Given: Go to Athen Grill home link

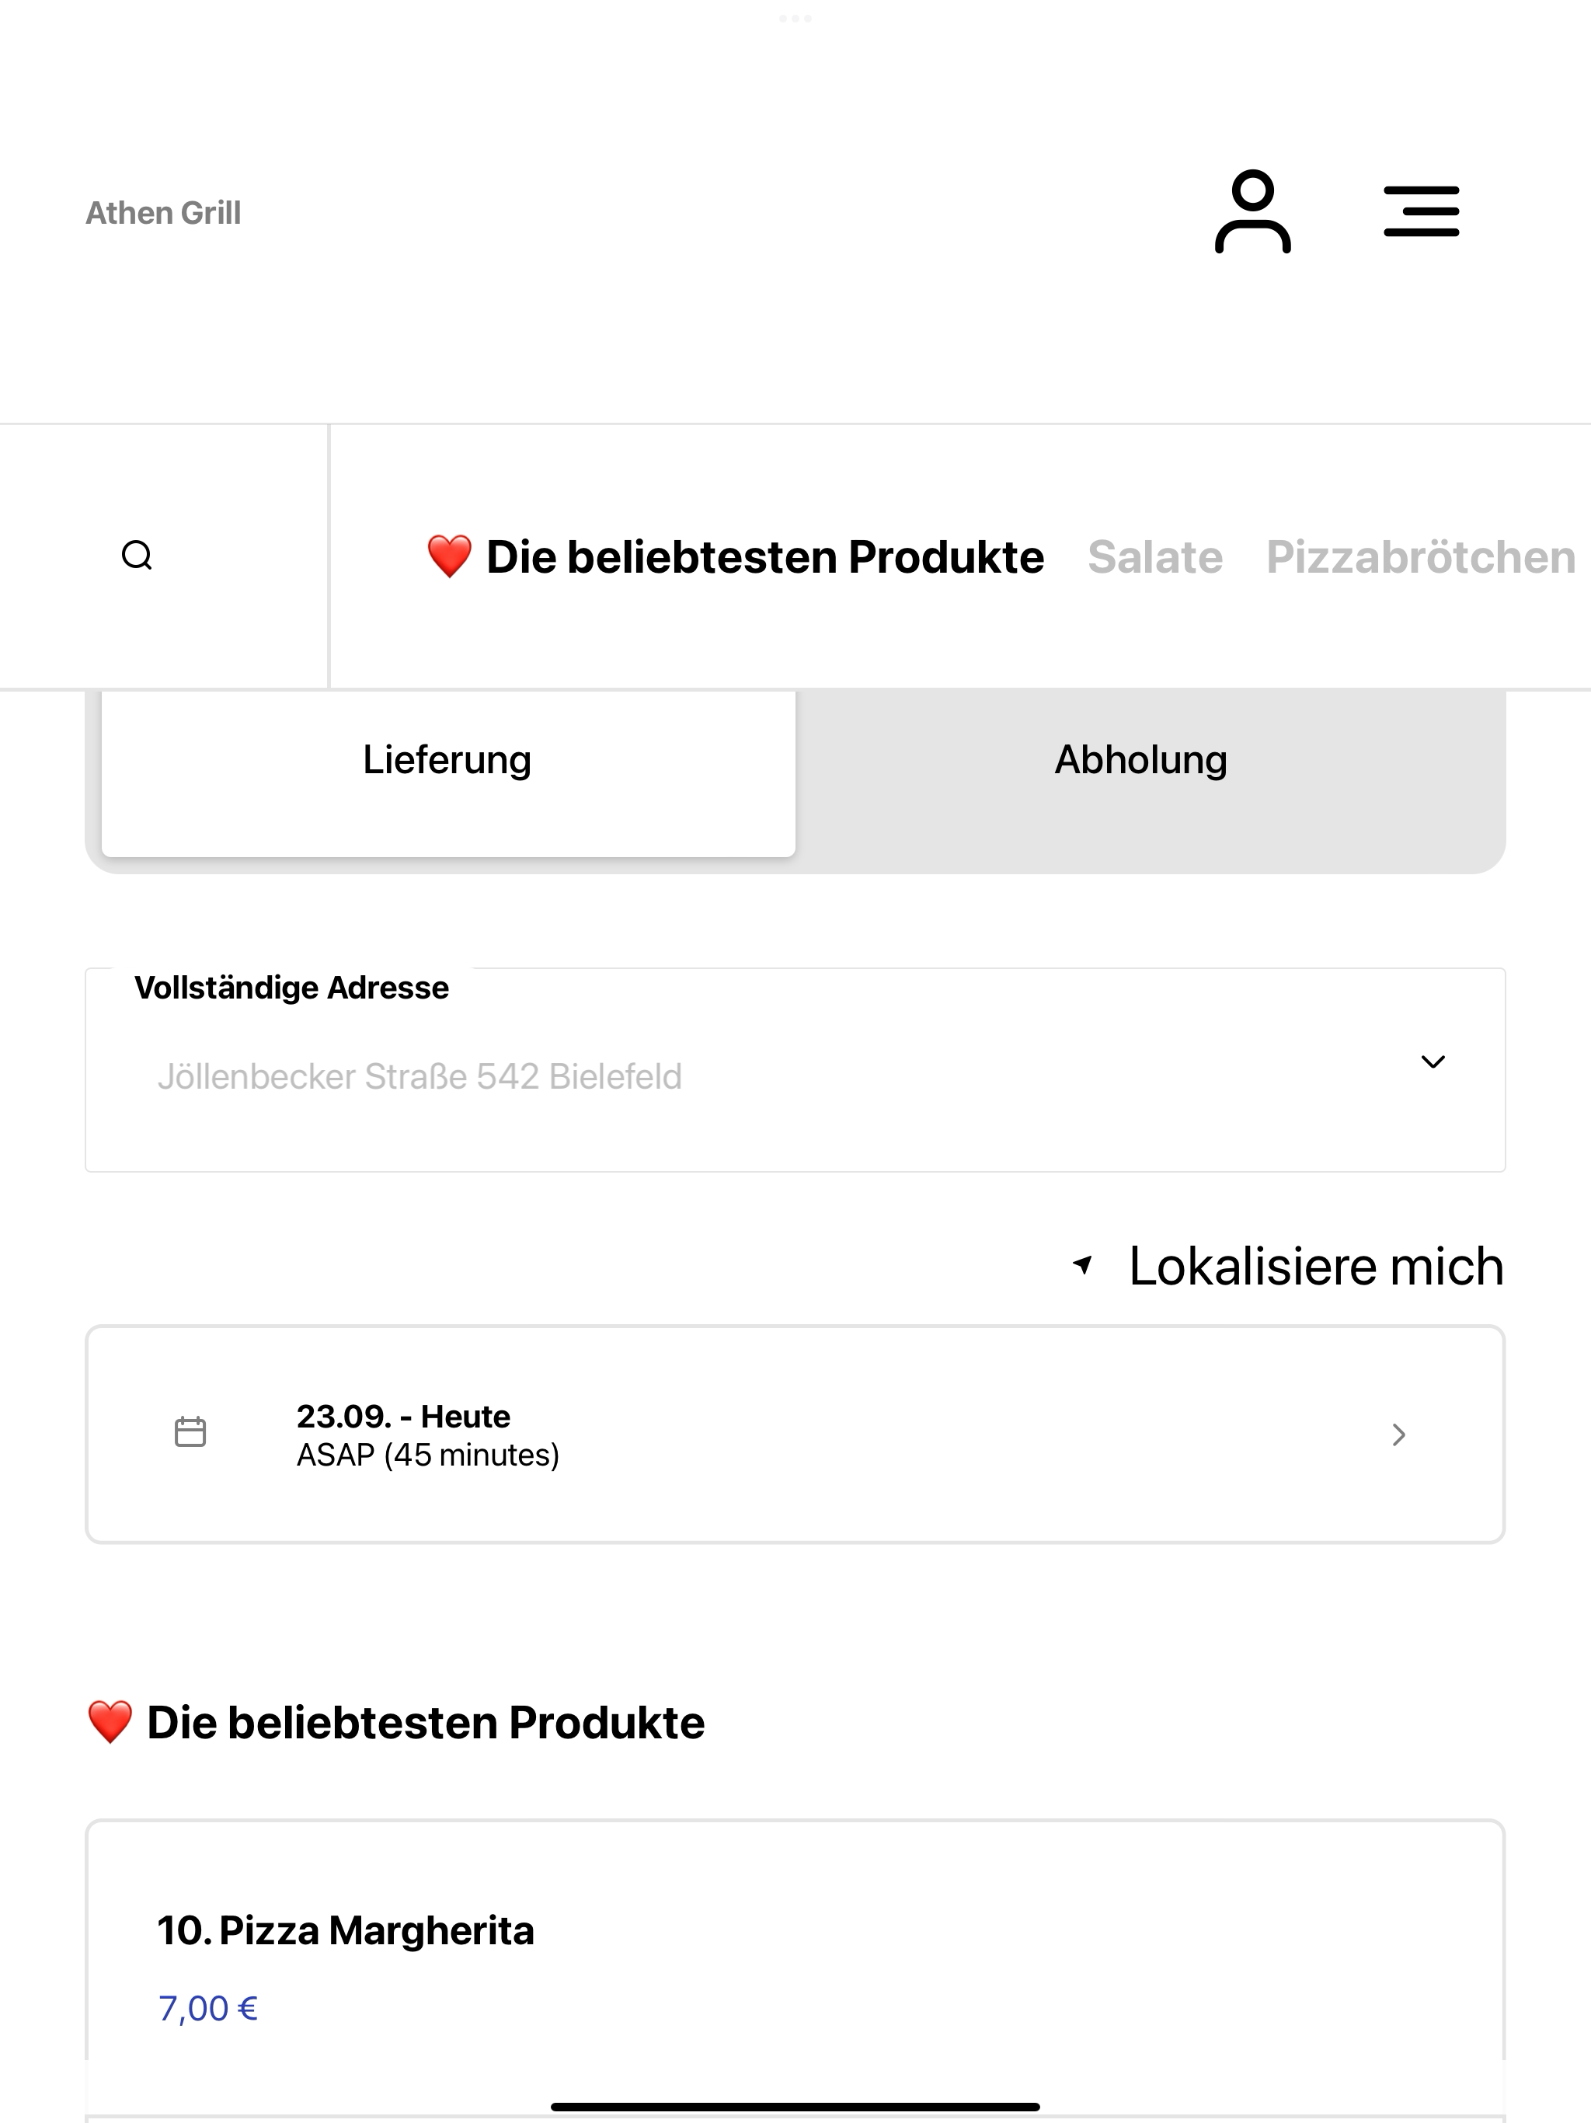Looking at the screenshot, I should 163,213.
